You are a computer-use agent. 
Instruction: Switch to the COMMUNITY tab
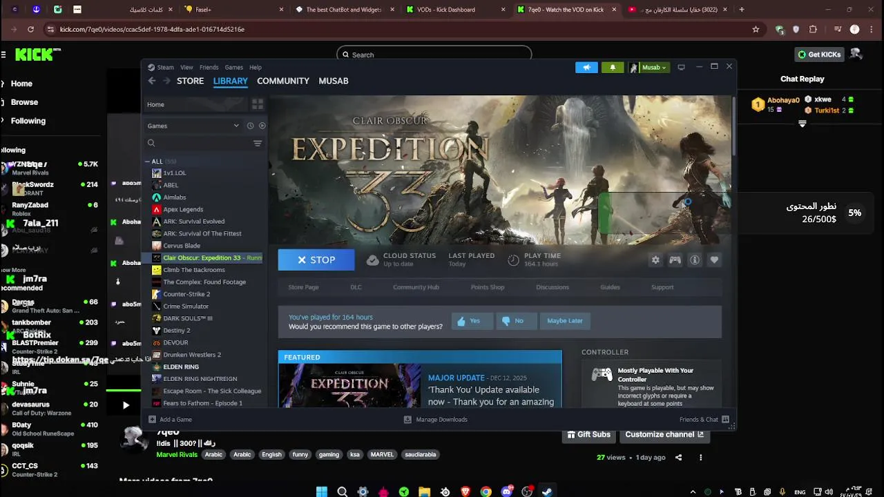pos(283,81)
